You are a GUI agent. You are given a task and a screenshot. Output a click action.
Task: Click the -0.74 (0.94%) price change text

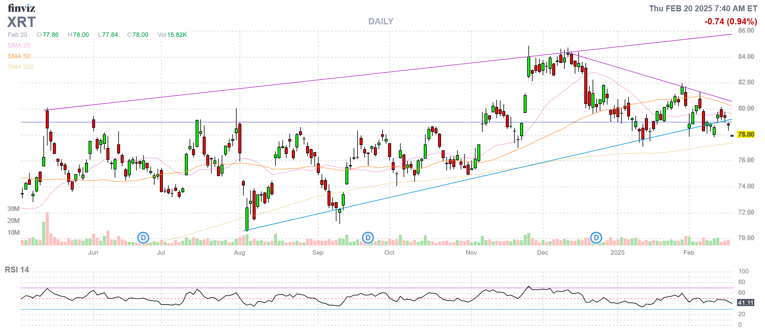point(731,22)
